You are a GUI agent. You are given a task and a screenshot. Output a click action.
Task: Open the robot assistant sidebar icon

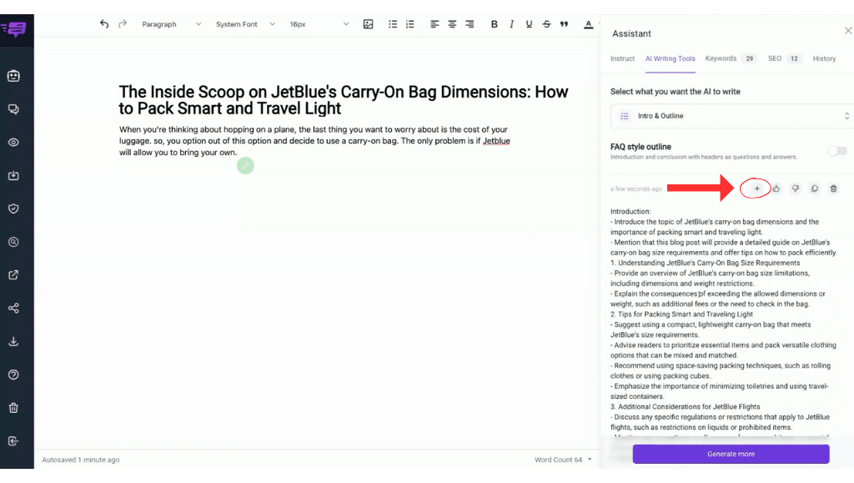pyautogui.click(x=13, y=76)
